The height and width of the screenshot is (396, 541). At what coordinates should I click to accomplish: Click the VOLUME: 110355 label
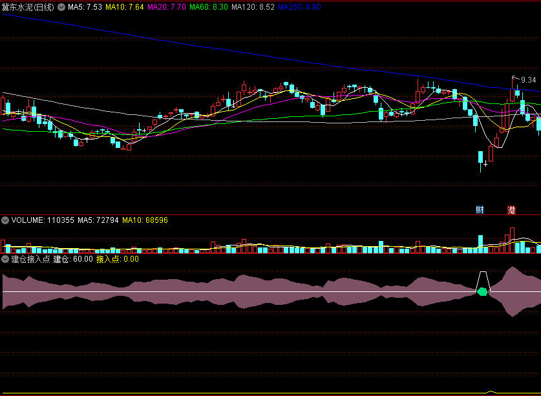pos(43,220)
